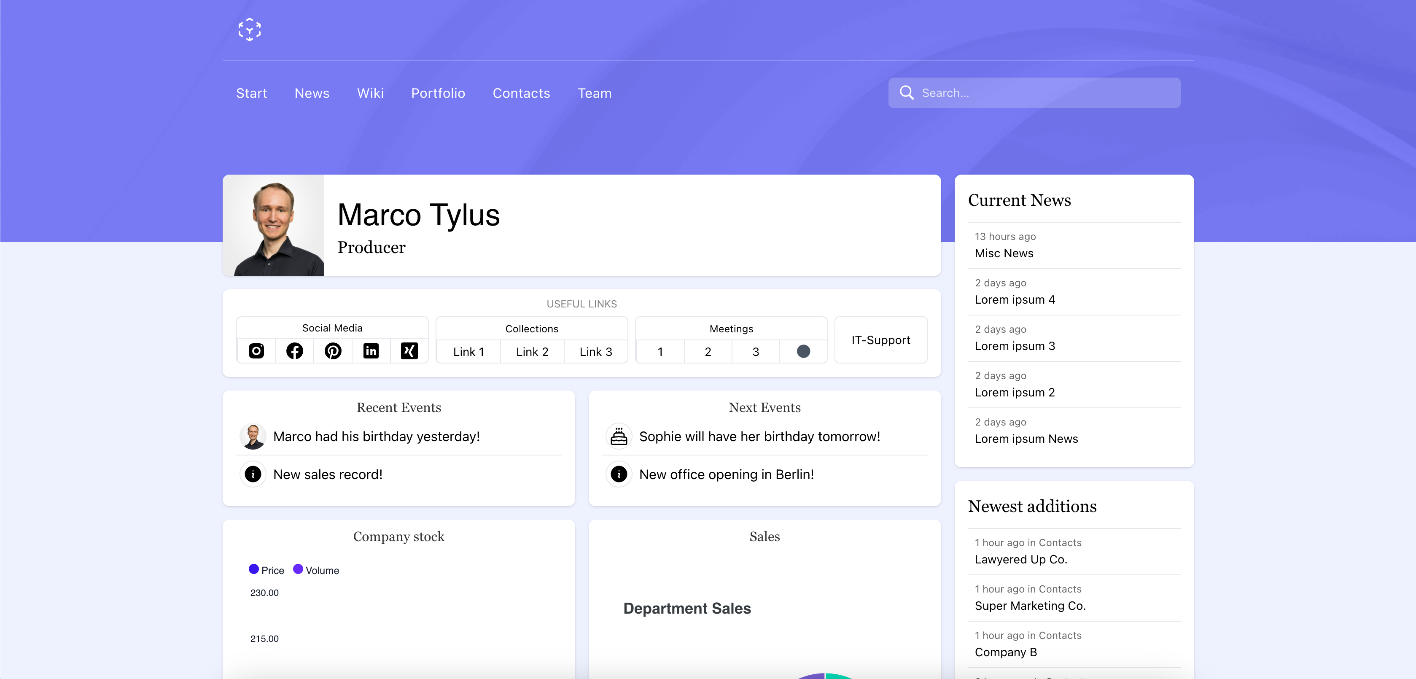
Task: Click the Facebook social media icon
Action: (x=294, y=351)
